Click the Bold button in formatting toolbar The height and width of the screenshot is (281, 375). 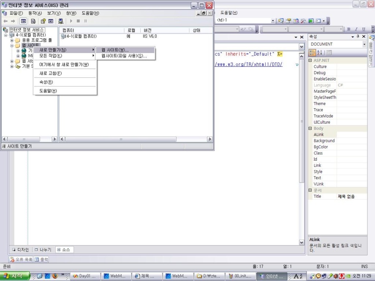(x=349, y=29)
